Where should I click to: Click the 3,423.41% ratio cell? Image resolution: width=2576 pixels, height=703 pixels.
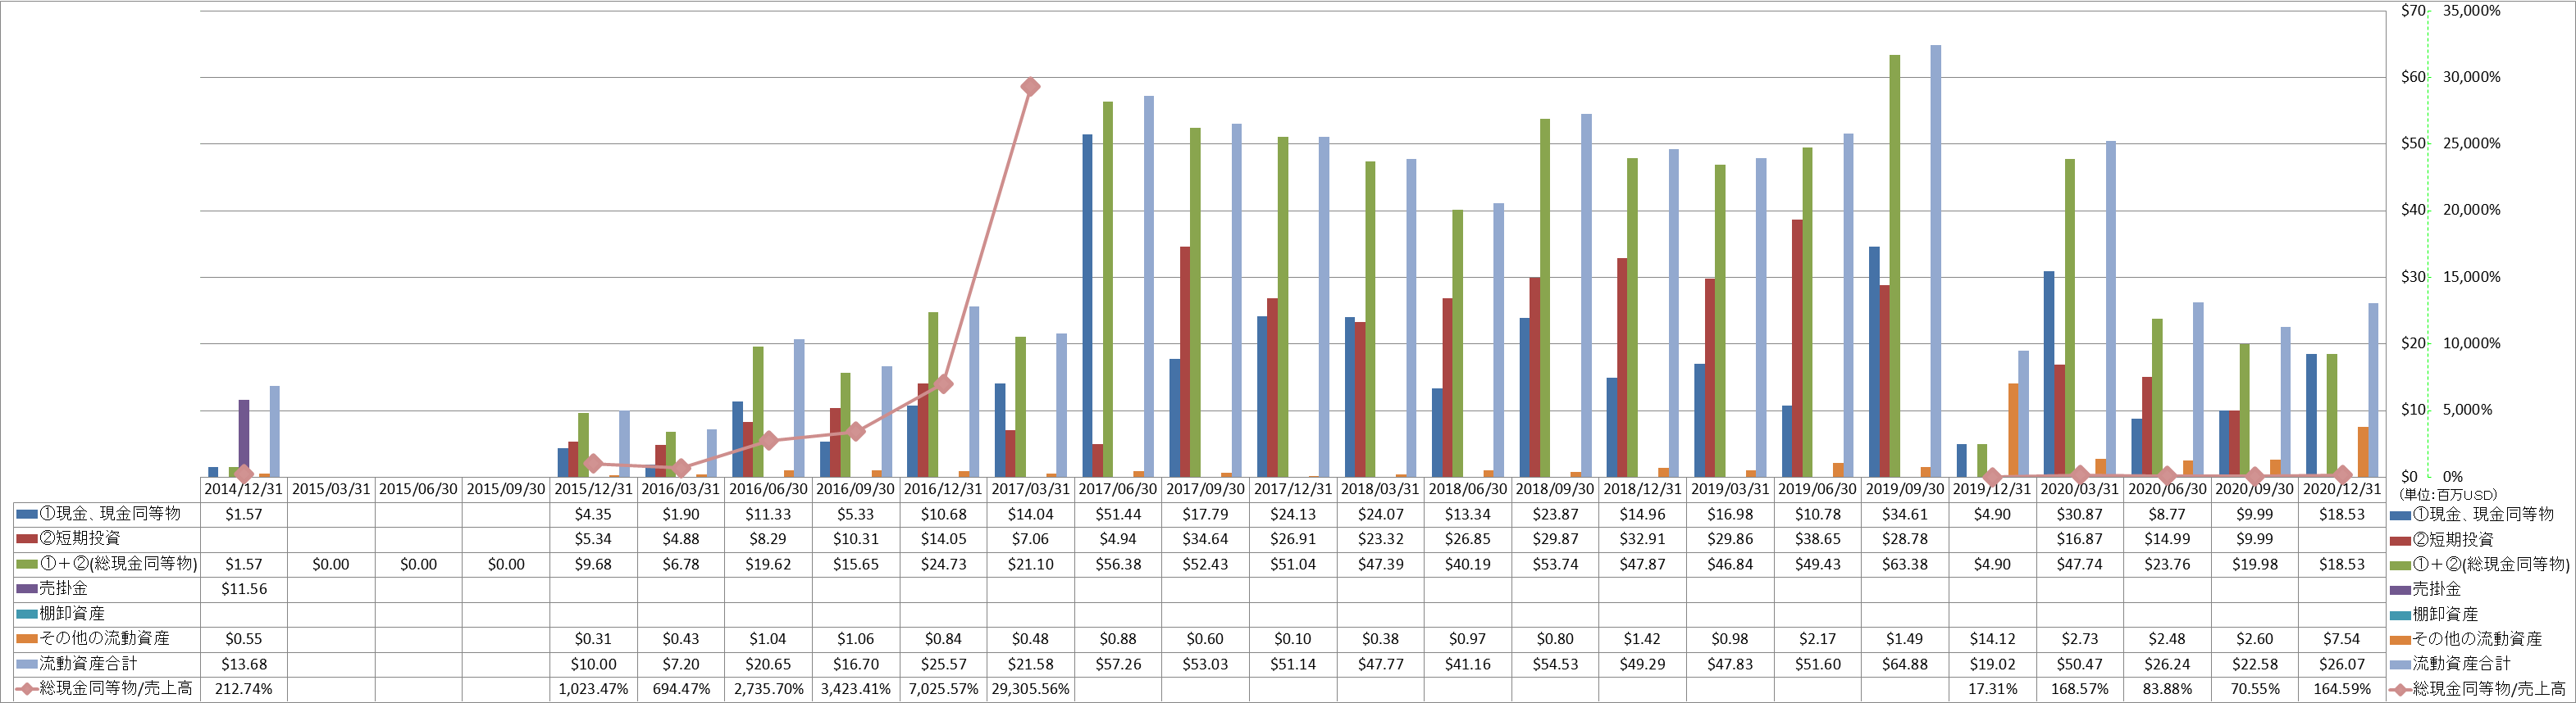click(x=855, y=688)
